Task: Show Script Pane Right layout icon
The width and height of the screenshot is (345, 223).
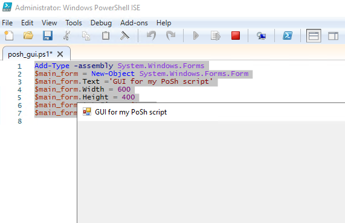Action: [x=333, y=36]
